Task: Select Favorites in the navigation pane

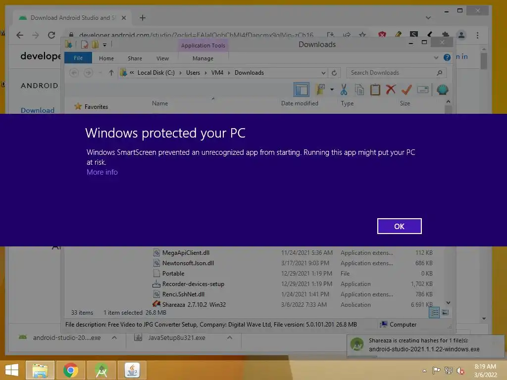Action: [96, 107]
